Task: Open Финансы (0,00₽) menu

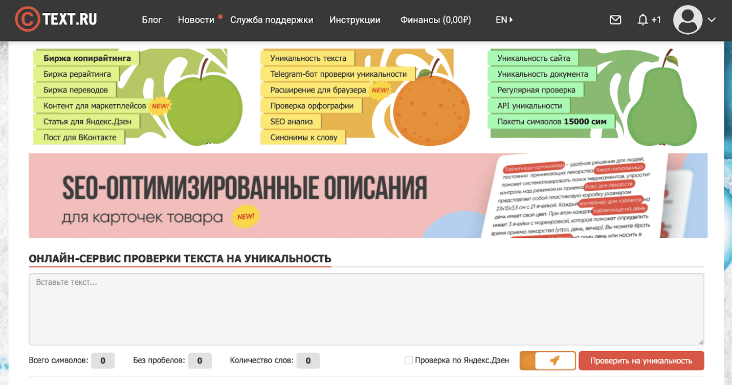Action: click(435, 20)
